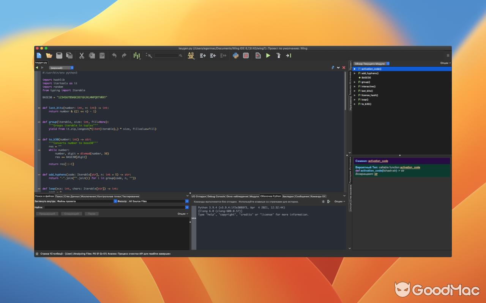Paste clipboard contents using the paste icon
The height and width of the screenshot is (303, 486).
tap(102, 55)
